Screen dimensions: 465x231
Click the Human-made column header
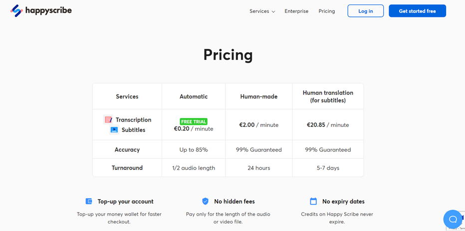point(258,97)
